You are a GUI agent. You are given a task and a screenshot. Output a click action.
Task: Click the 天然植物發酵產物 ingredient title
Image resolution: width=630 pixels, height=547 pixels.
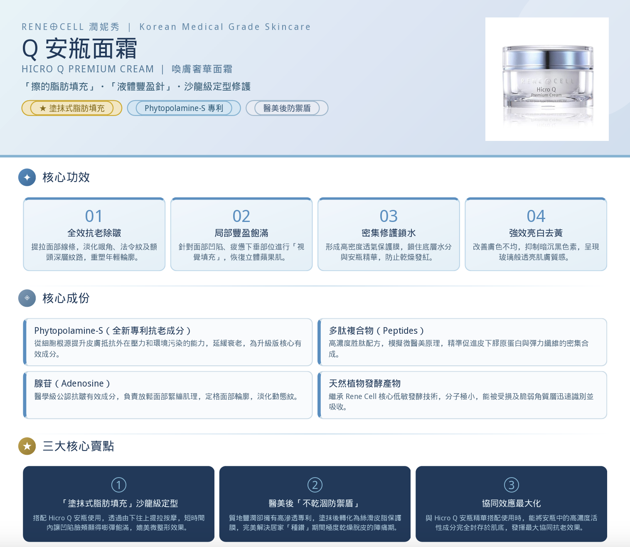click(x=365, y=384)
